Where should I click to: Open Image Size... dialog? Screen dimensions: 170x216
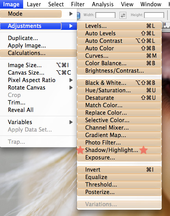[x=38, y=65]
